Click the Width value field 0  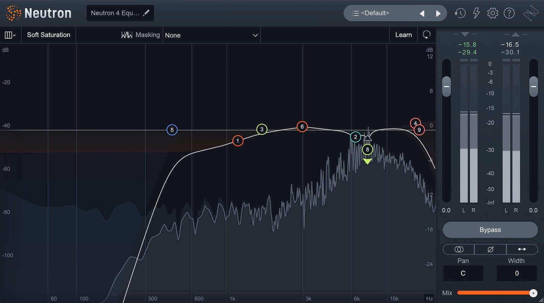coord(517,273)
